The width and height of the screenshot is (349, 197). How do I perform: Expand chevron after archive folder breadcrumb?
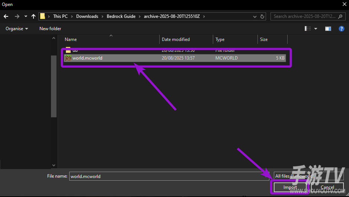[x=204, y=16]
